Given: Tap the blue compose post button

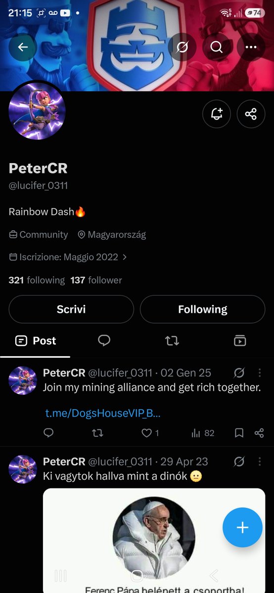Looking at the screenshot, I should coord(242,527).
